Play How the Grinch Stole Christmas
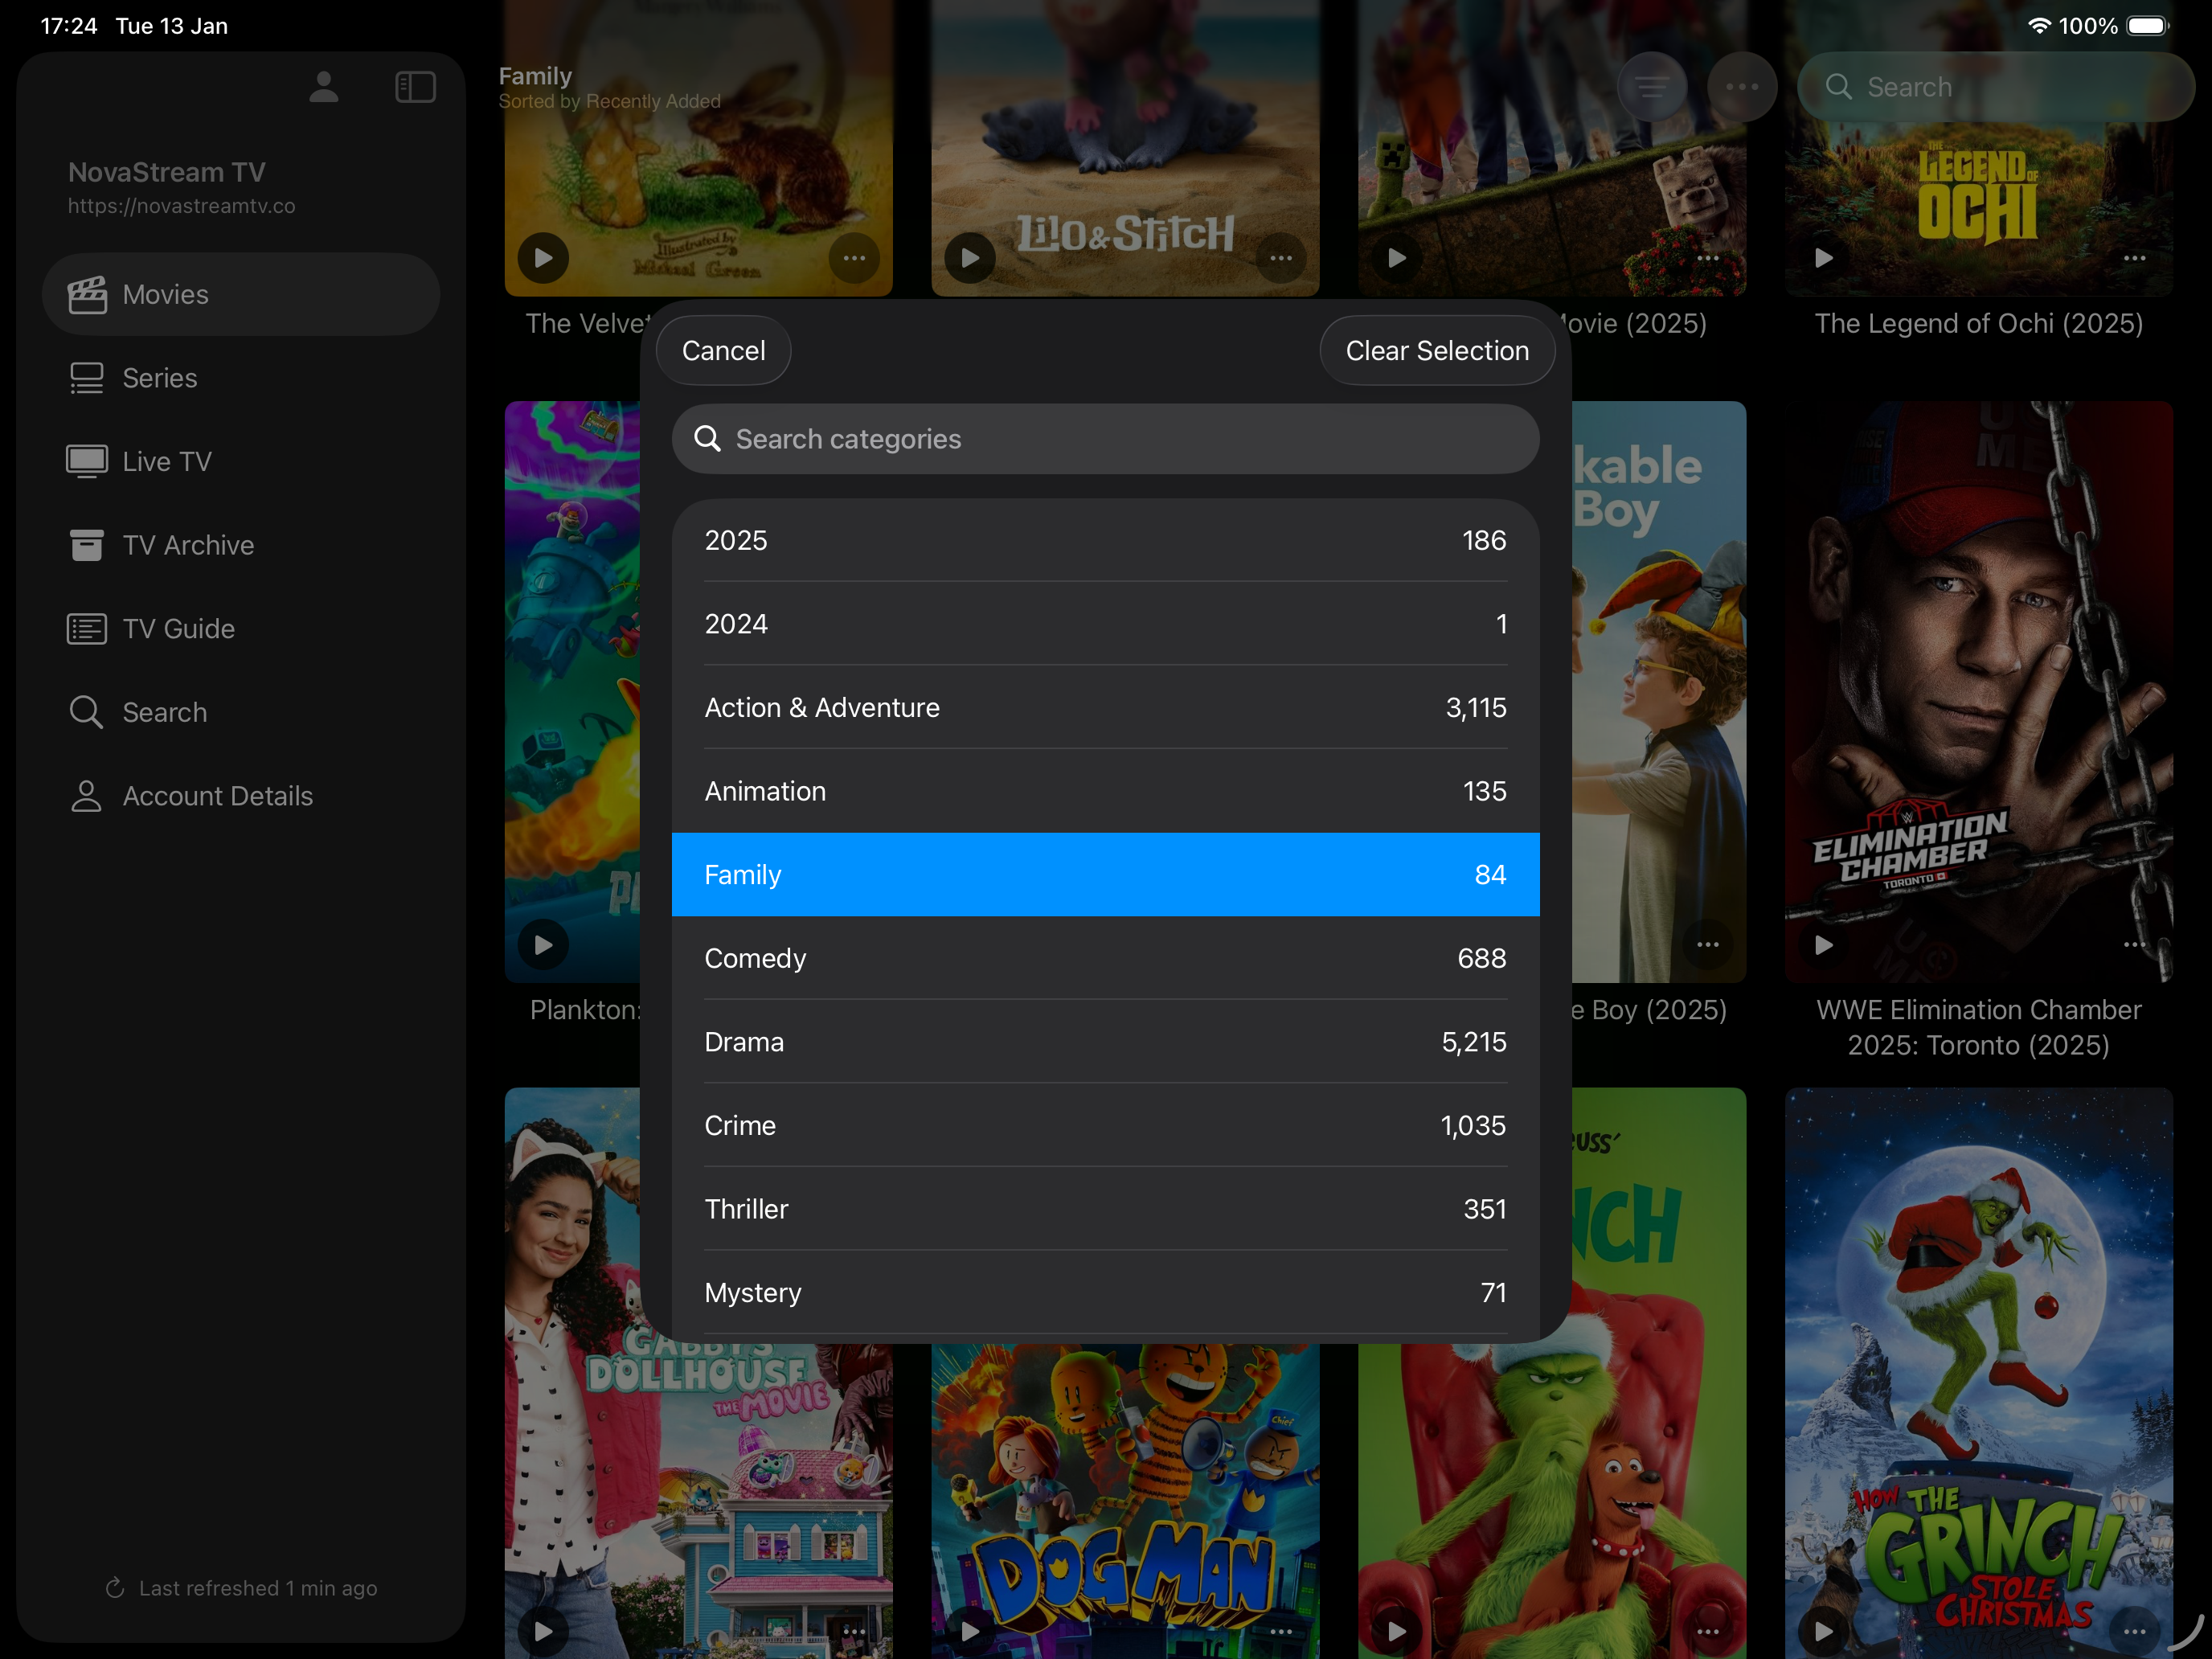The width and height of the screenshot is (2212, 1659). [x=1824, y=1631]
